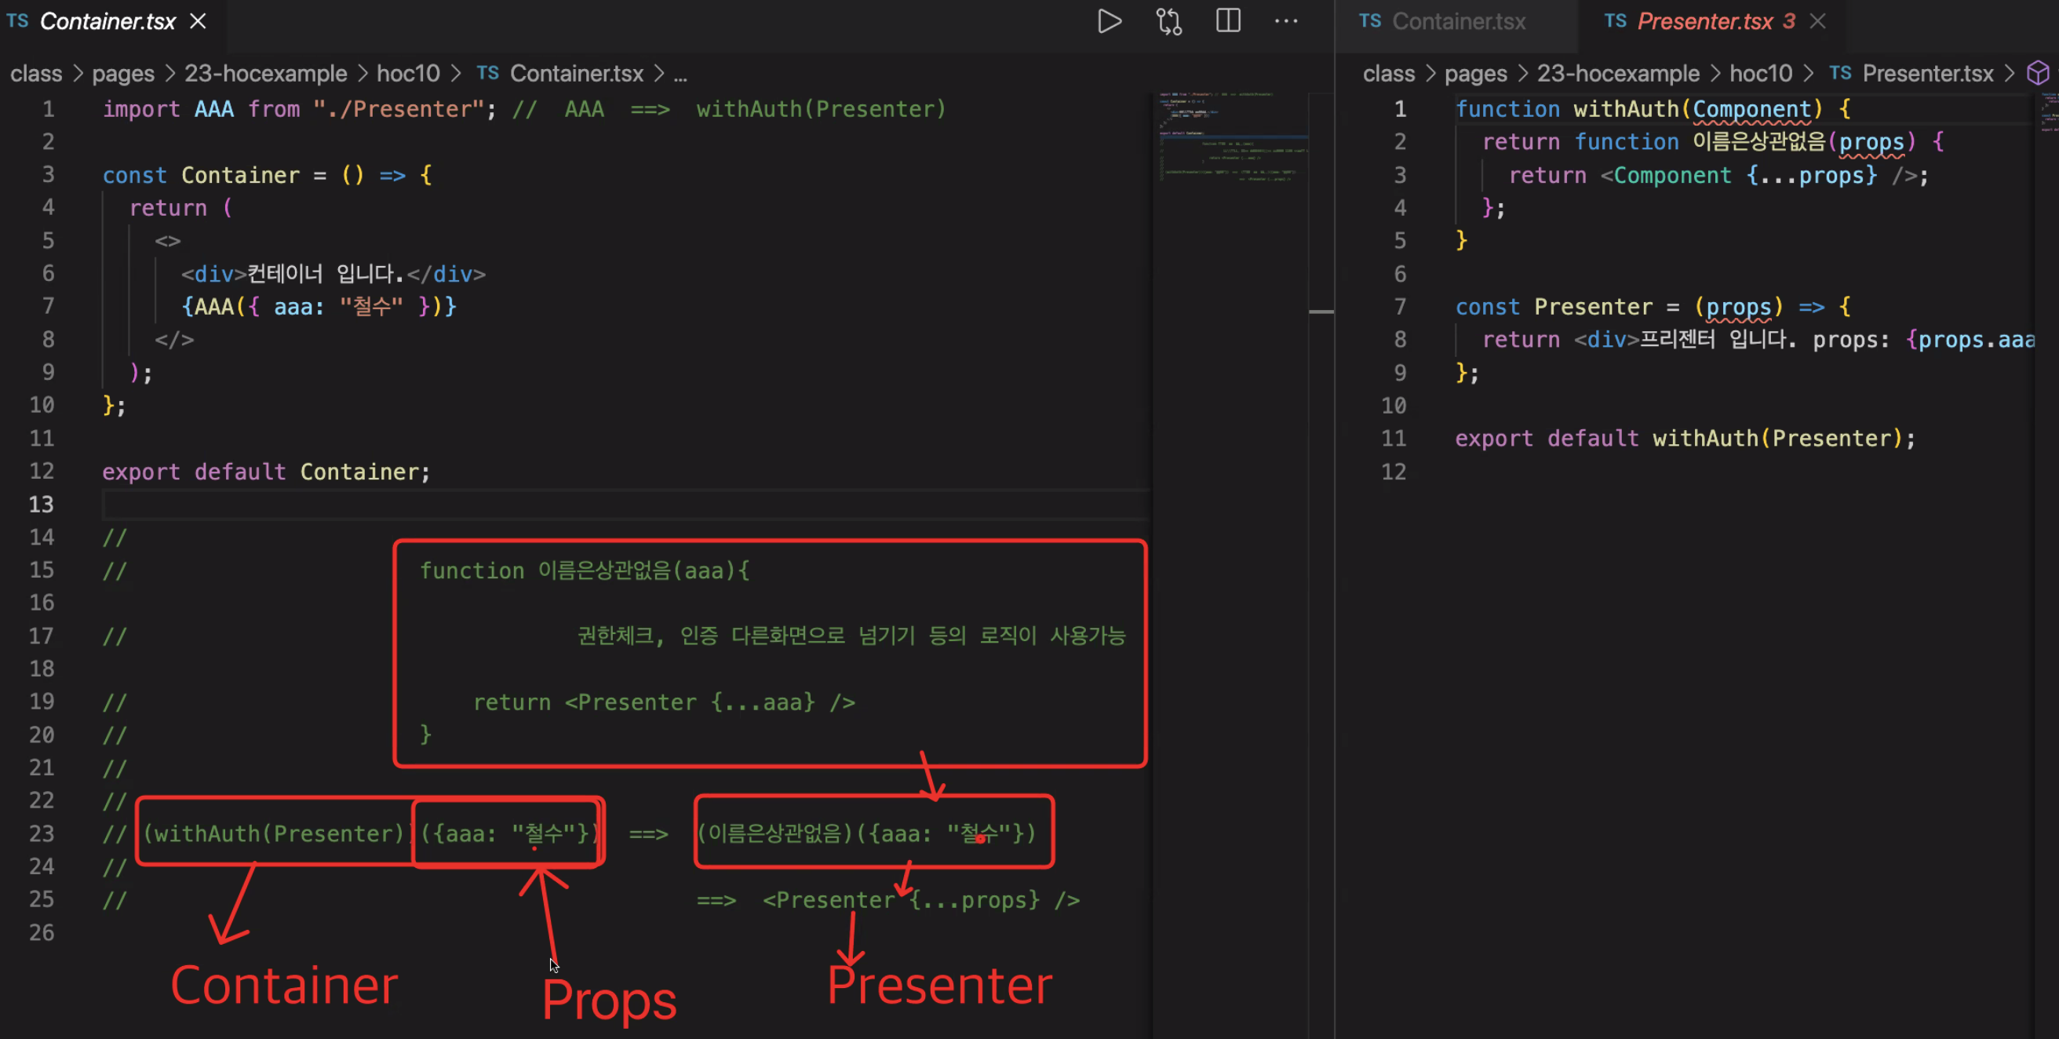Image resolution: width=2059 pixels, height=1039 pixels.
Task: Open the source control changes icon
Action: point(1168,21)
